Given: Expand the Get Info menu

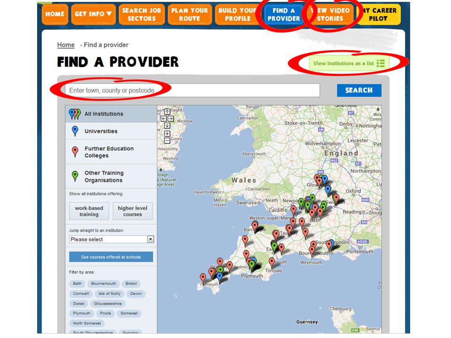Looking at the screenshot, I should [x=93, y=14].
